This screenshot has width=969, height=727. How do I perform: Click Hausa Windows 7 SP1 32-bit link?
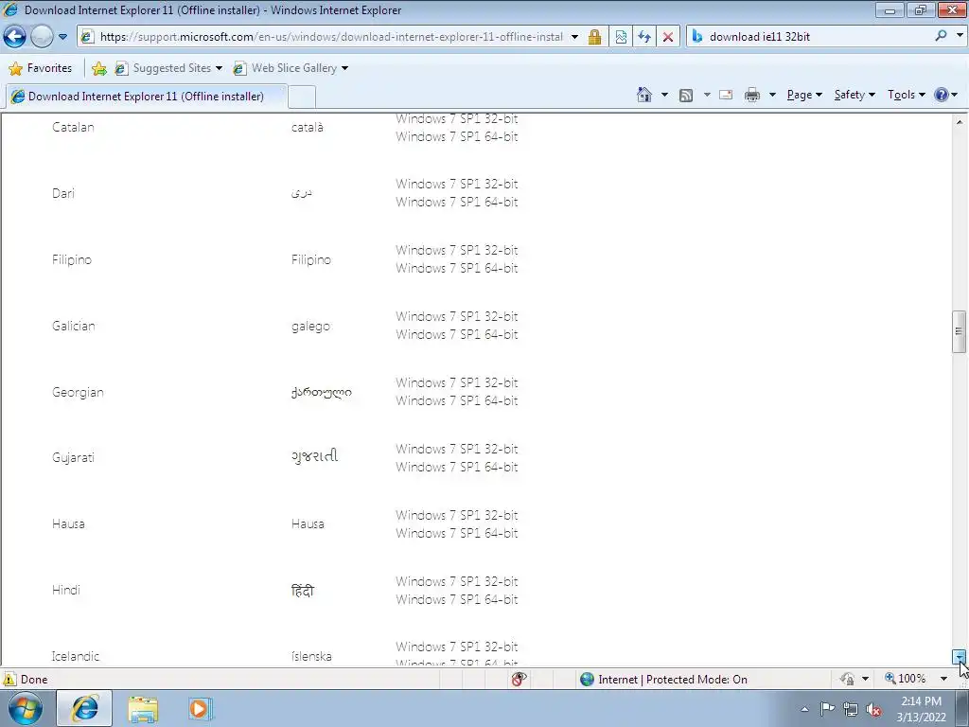457,516
